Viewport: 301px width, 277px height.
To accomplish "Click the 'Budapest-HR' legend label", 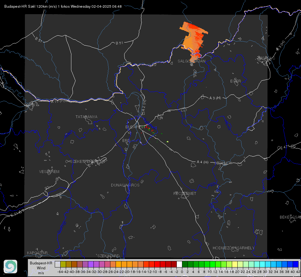I will pyautogui.click(x=41, y=263).
